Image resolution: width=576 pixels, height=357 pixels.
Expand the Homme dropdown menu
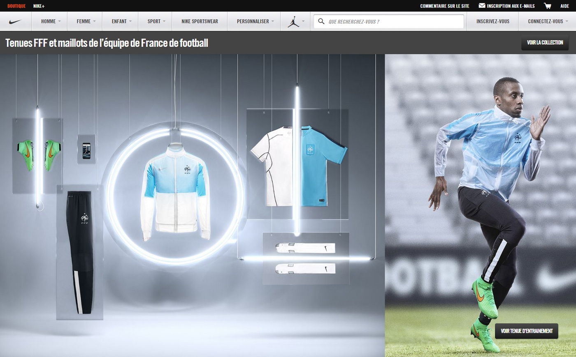[51, 21]
